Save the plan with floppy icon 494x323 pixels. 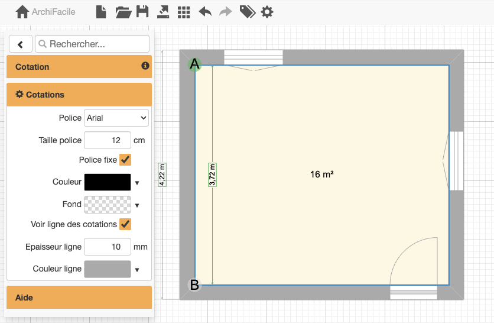(x=142, y=12)
